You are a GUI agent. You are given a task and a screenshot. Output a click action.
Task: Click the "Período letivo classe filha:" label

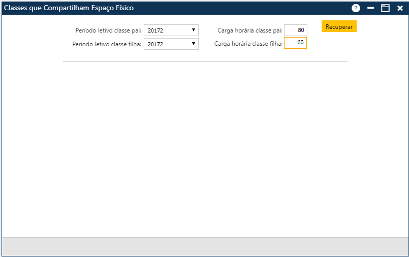pyautogui.click(x=107, y=44)
